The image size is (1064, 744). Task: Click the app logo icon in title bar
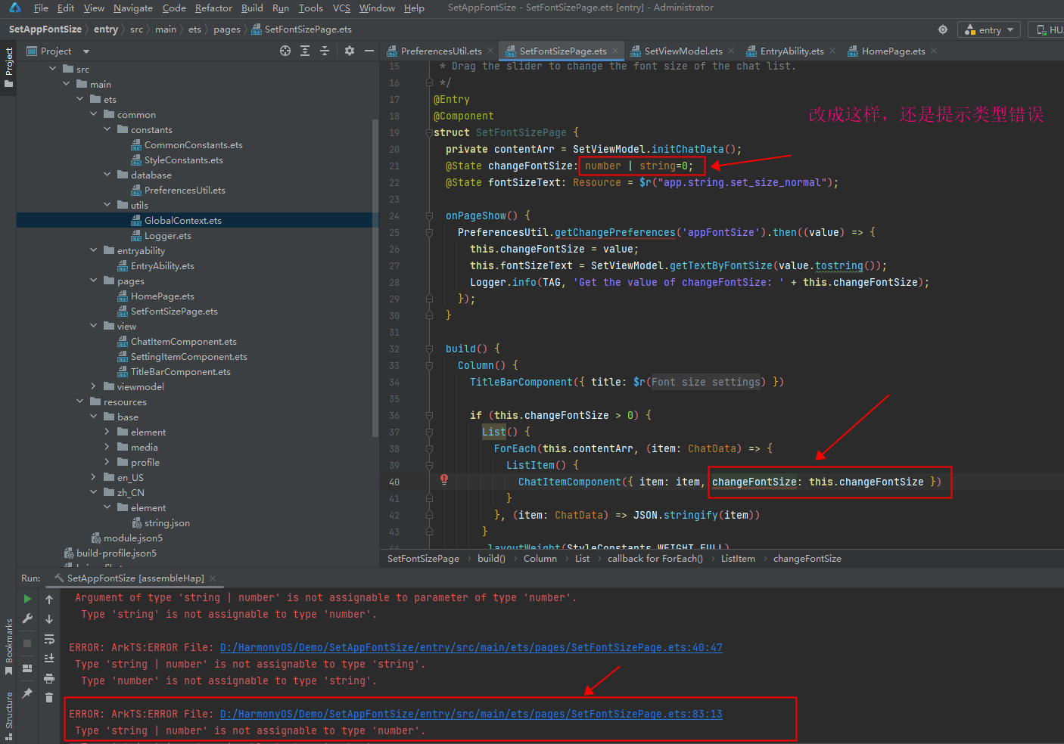click(15, 8)
